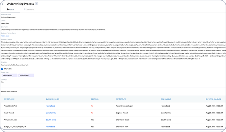Click Show all at the end of Business Purpose
Screen dimensions: 226x132
[197, 59]
